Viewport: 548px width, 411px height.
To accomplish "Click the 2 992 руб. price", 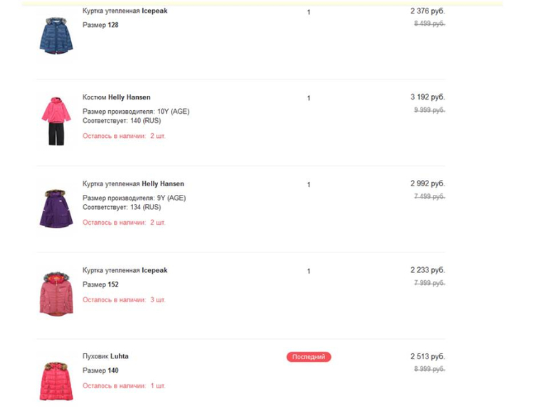I will click(x=427, y=184).
